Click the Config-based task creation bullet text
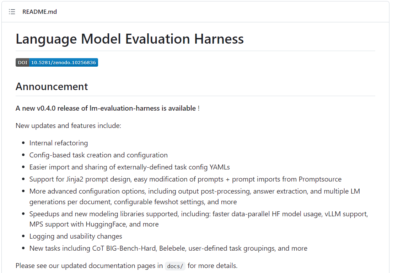Screen dimensions: 393x273 pyautogui.click(x=98, y=155)
